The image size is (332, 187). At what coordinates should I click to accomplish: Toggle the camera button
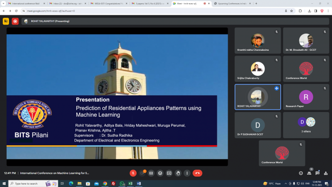click(x=142, y=173)
